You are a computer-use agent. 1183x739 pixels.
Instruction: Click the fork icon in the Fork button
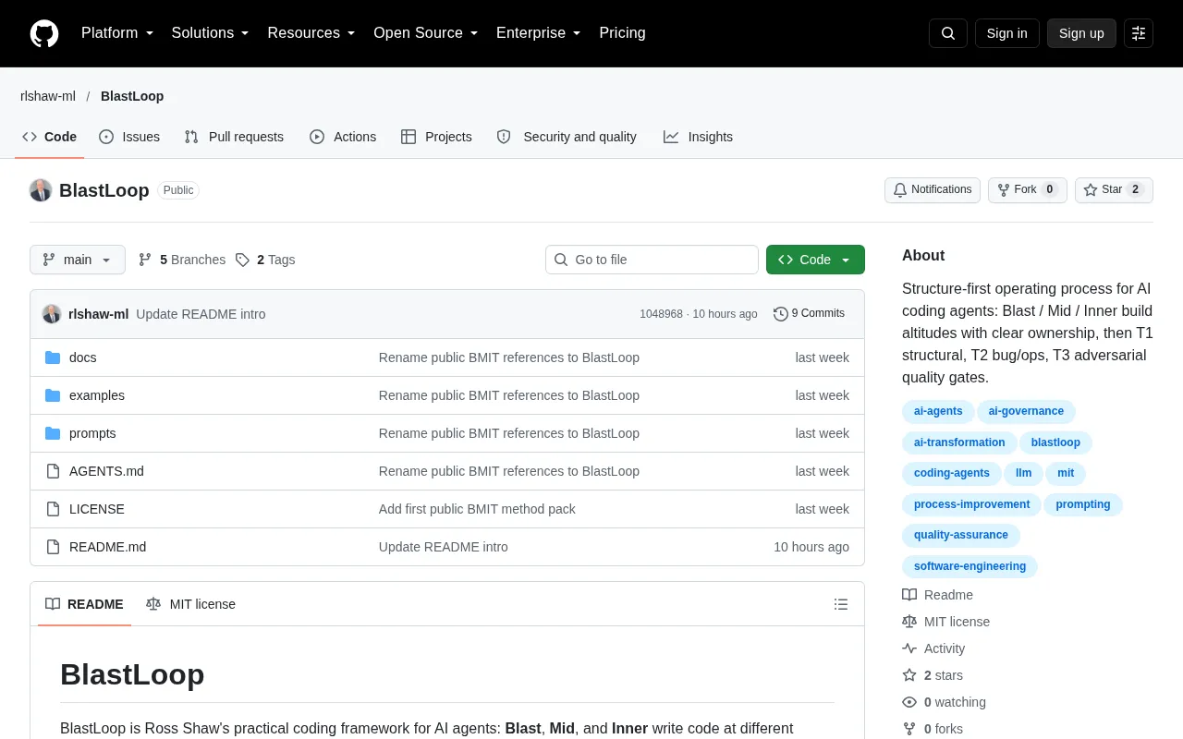pyautogui.click(x=1004, y=190)
